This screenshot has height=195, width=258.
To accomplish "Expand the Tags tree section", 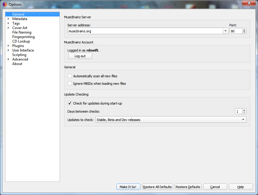I will [8, 23].
